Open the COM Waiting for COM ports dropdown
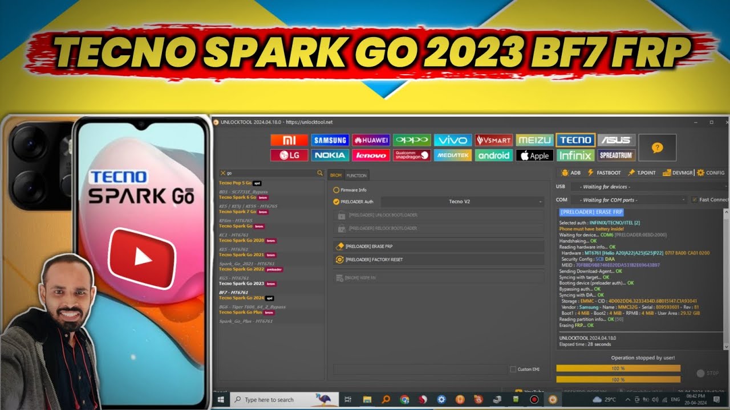 629,200
